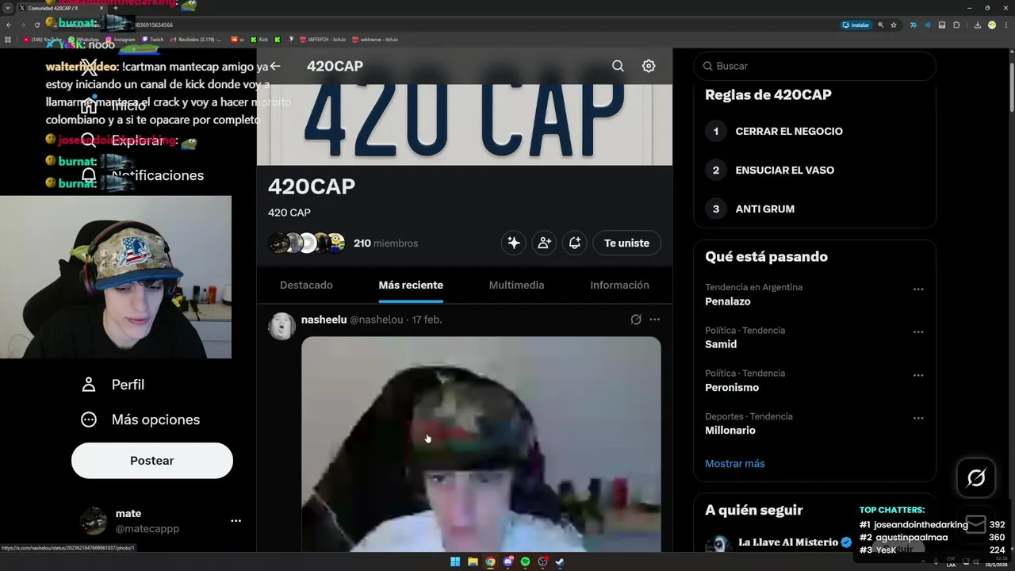The width and height of the screenshot is (1015, 571).
Task: Open the oddnerve - itch.io bookmark
Action: (375, 39)
